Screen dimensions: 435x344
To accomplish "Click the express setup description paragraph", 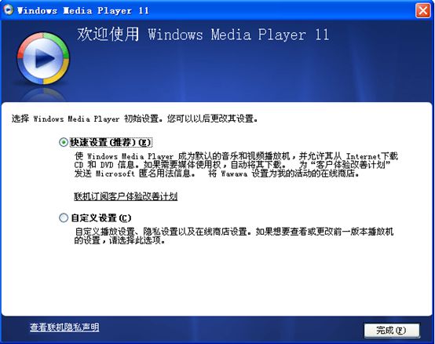I will 236,165.
